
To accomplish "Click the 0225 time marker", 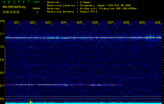I will pos(79,23).
